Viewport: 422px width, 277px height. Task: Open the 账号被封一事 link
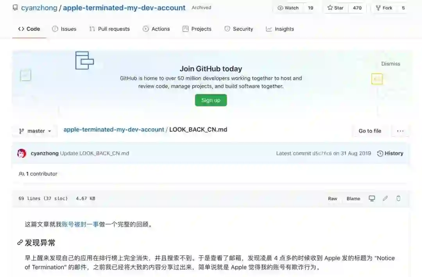pos(80,224)
